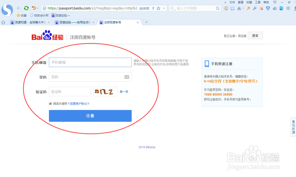The height and width of the screenshot is (177, 296).
Task: Click the Baidu 经验 logo
Action: point(47,35)
